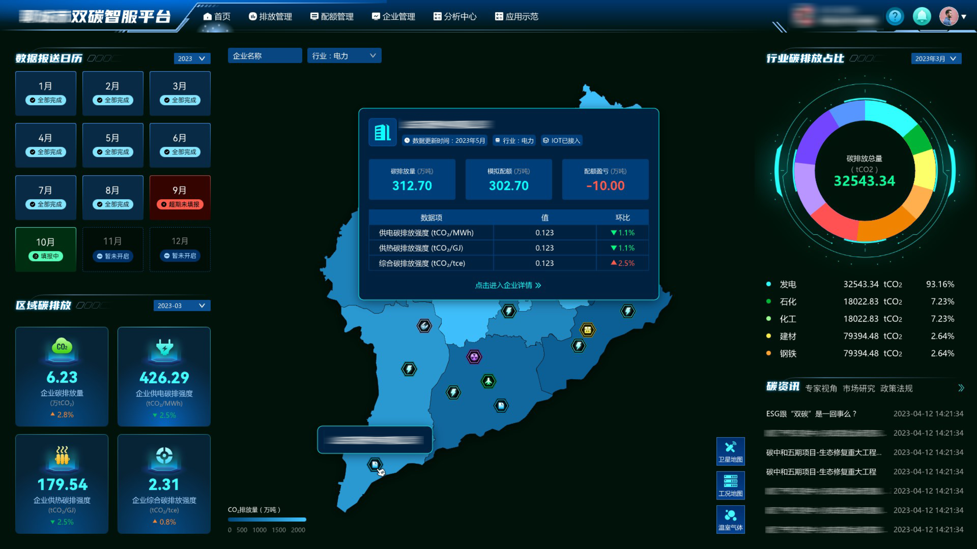Click the purple radiation map marker
Image resolution: width=977 pixels, height=549 pixels.
(474, 357)
